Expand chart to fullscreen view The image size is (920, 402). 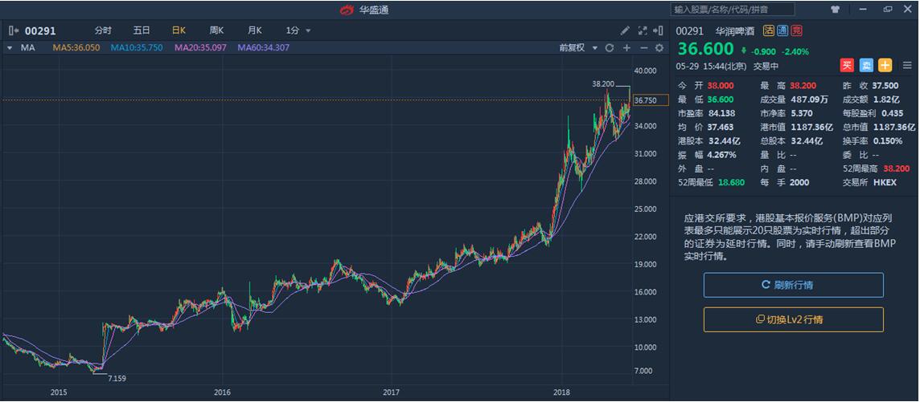tap(643, 30)
